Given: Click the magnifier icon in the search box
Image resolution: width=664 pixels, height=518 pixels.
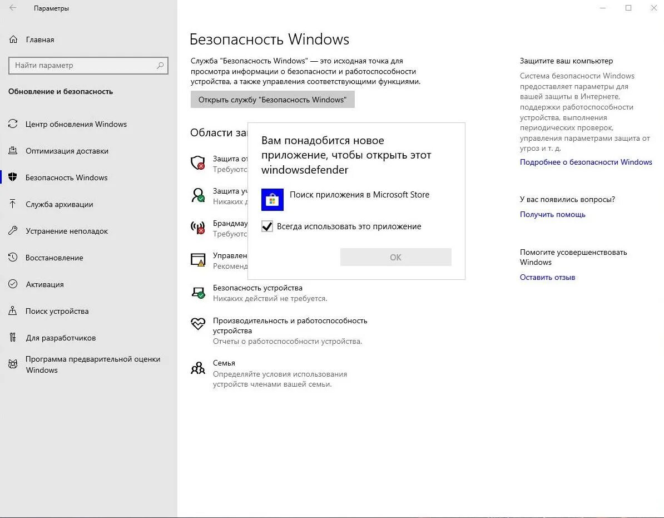Looking at the screenshot, I should [160, 65].
